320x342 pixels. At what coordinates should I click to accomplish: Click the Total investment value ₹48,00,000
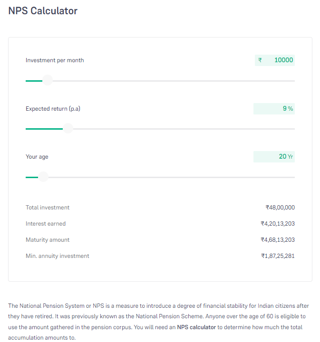[280, 208]
